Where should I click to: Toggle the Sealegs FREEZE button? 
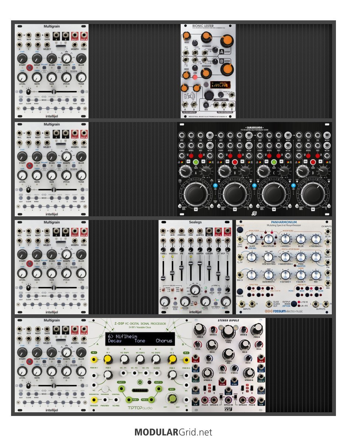pos(175,303)
